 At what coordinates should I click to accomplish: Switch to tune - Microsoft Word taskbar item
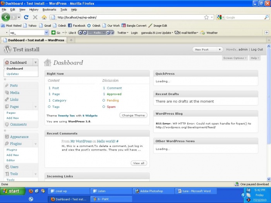click(196, 191)
